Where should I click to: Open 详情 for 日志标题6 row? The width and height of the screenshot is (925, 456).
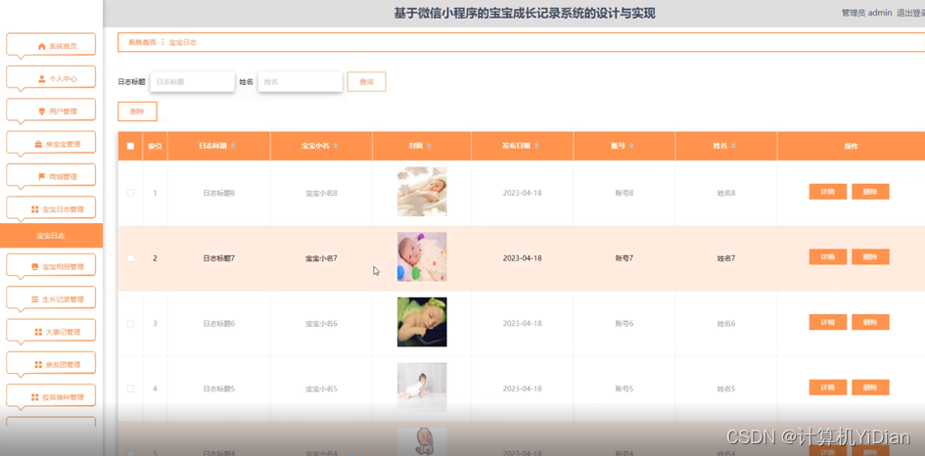tap(828, 322)
